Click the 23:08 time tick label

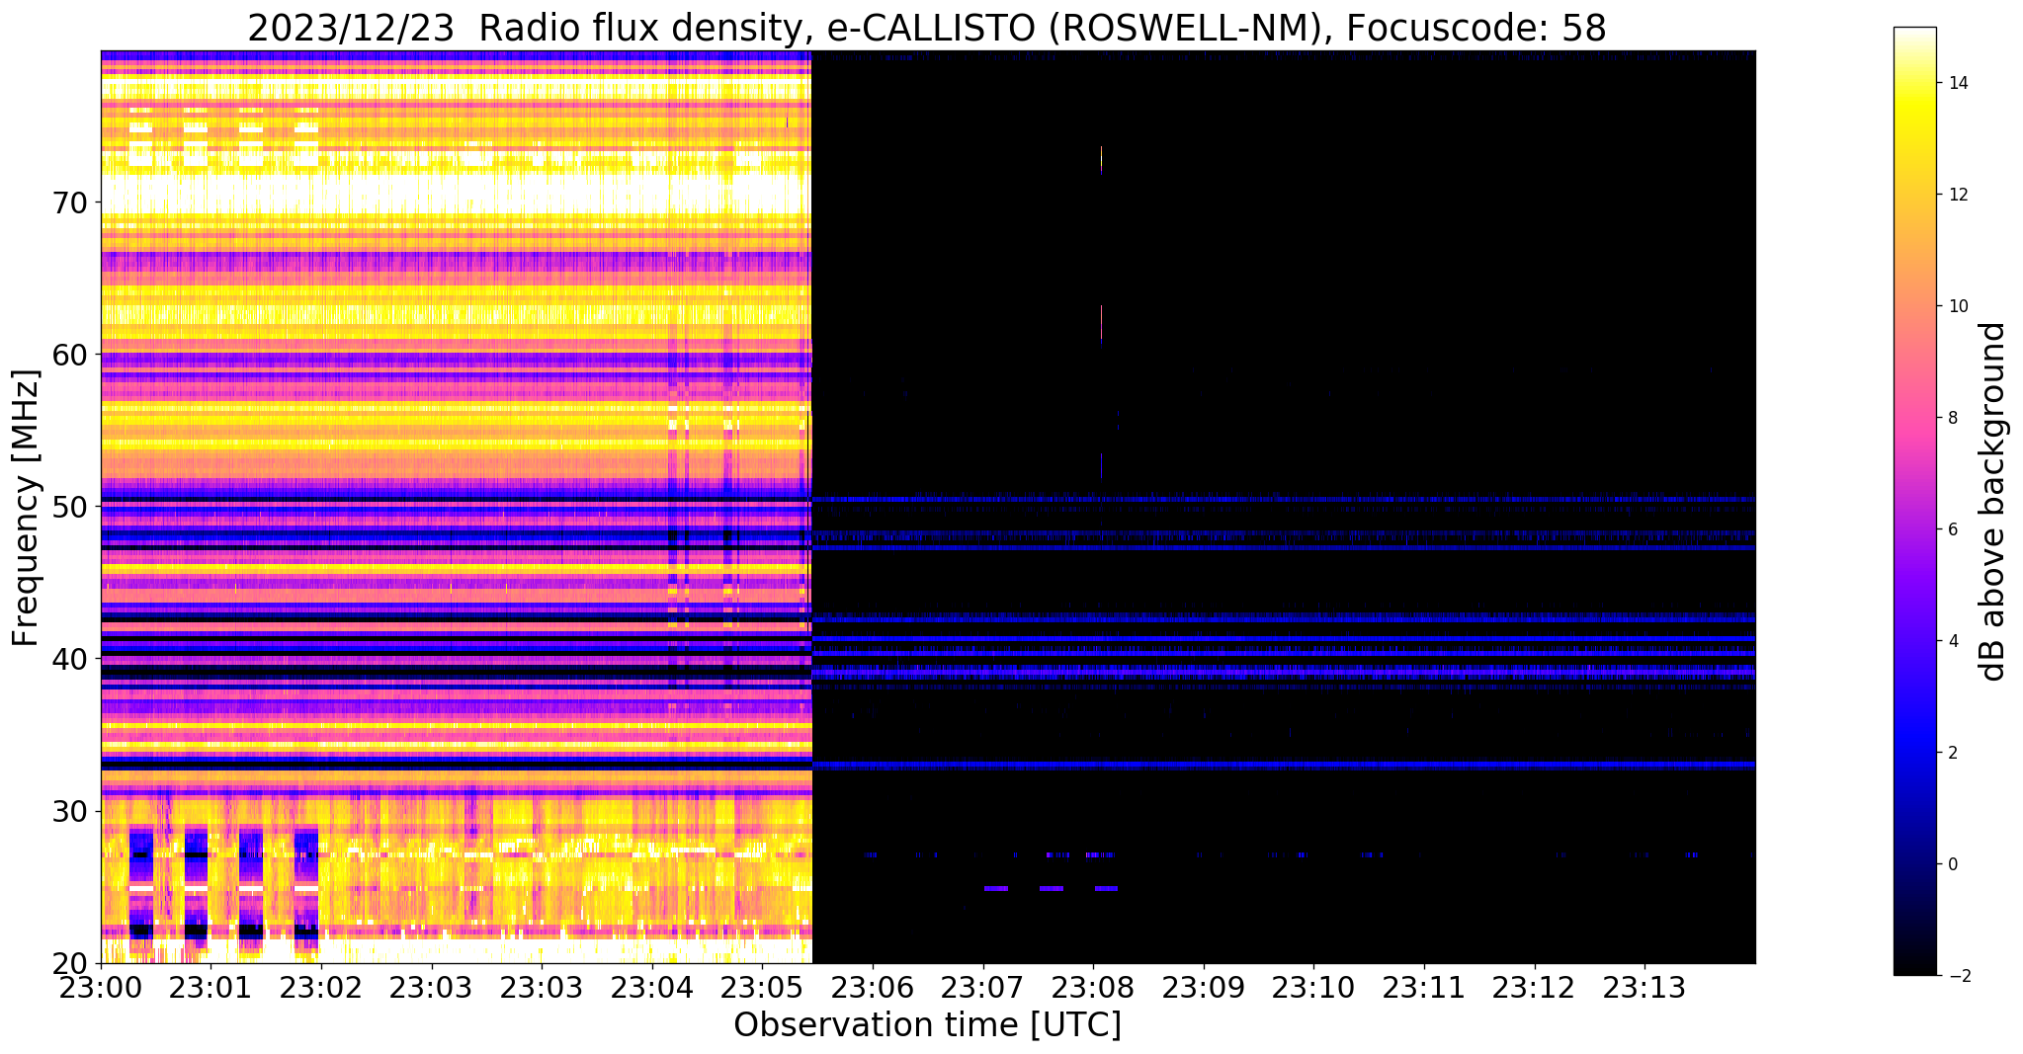[1093, 988]
